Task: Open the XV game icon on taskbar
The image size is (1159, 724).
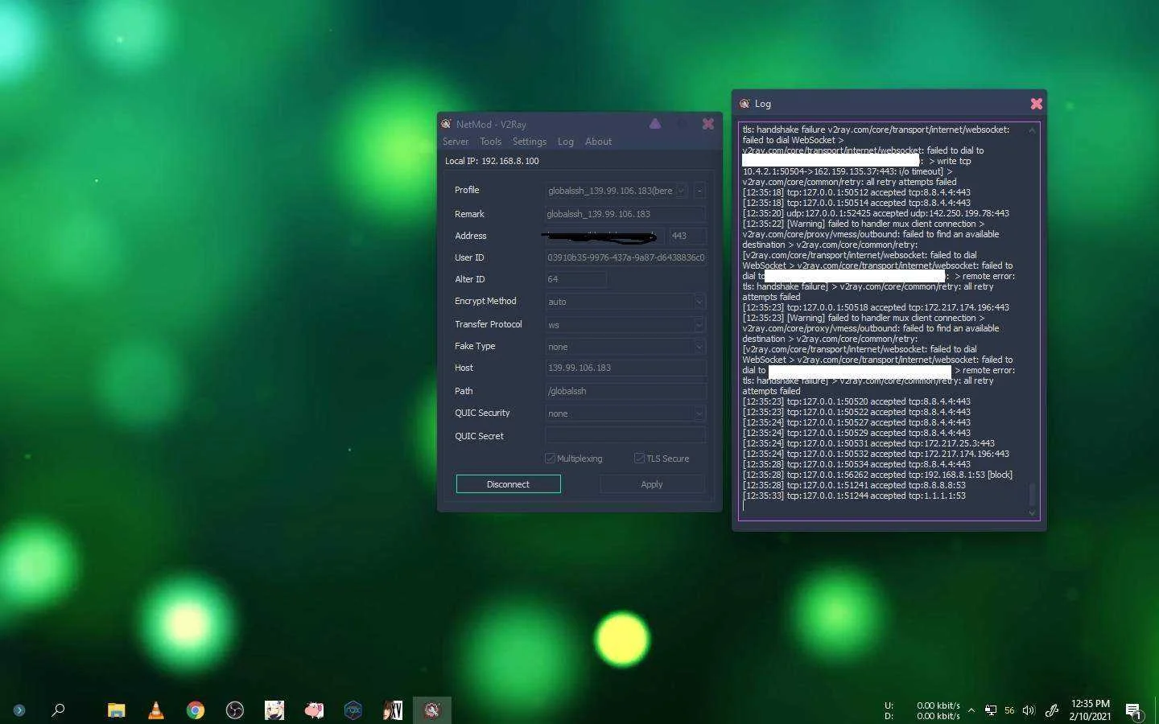Action: 393,710
